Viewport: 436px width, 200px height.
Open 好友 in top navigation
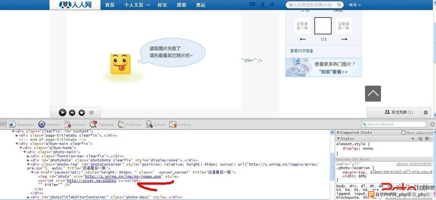162,5
